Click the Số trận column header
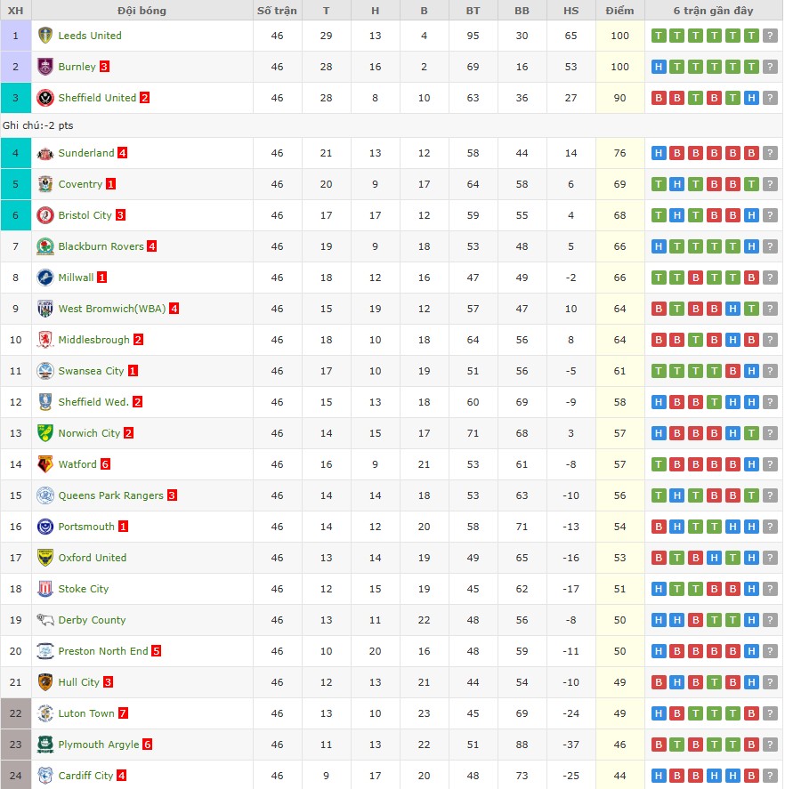This screenshot has width=785, height=789. [277, 11]
